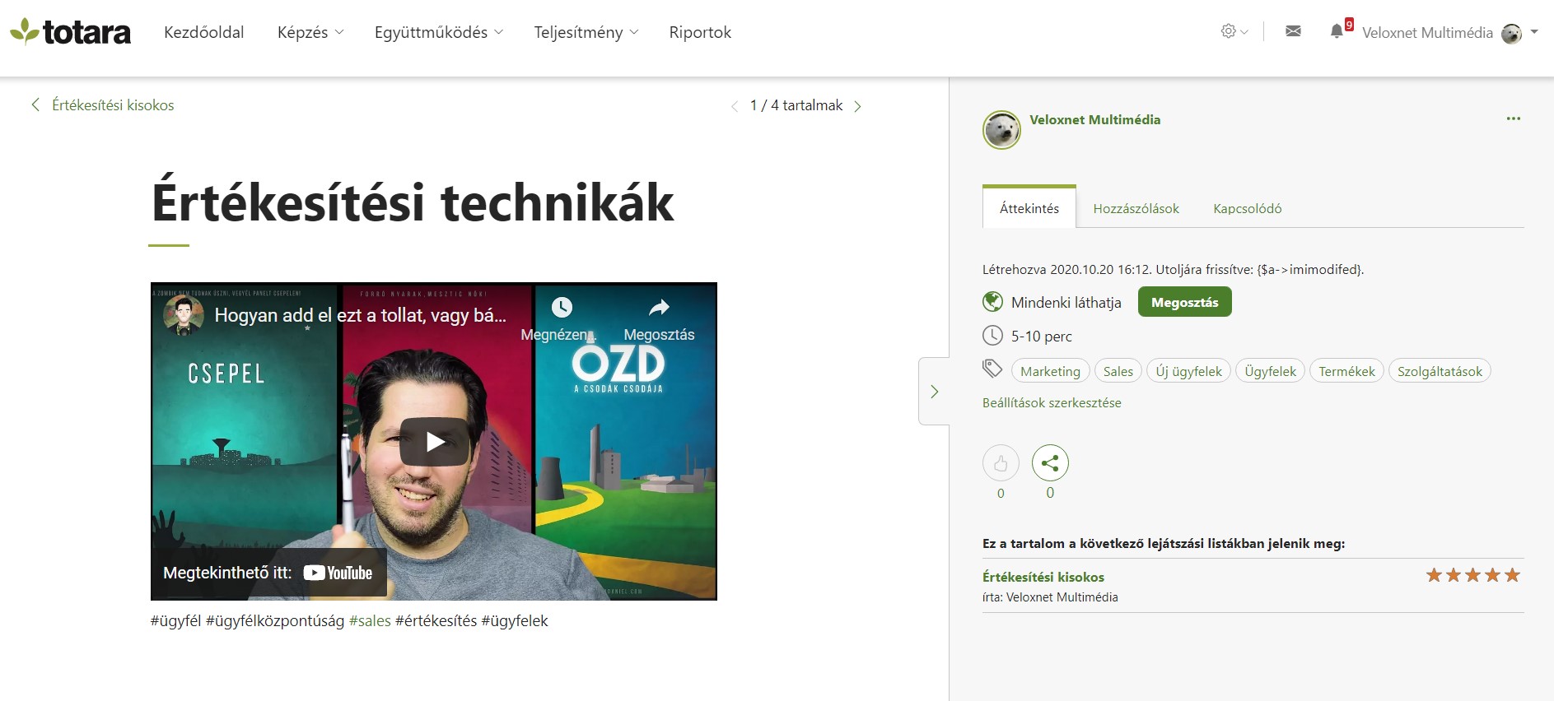Switch to the Áttekintés tab
This screenshot has height=701, width=1554.
click(x=1029, y=208)
